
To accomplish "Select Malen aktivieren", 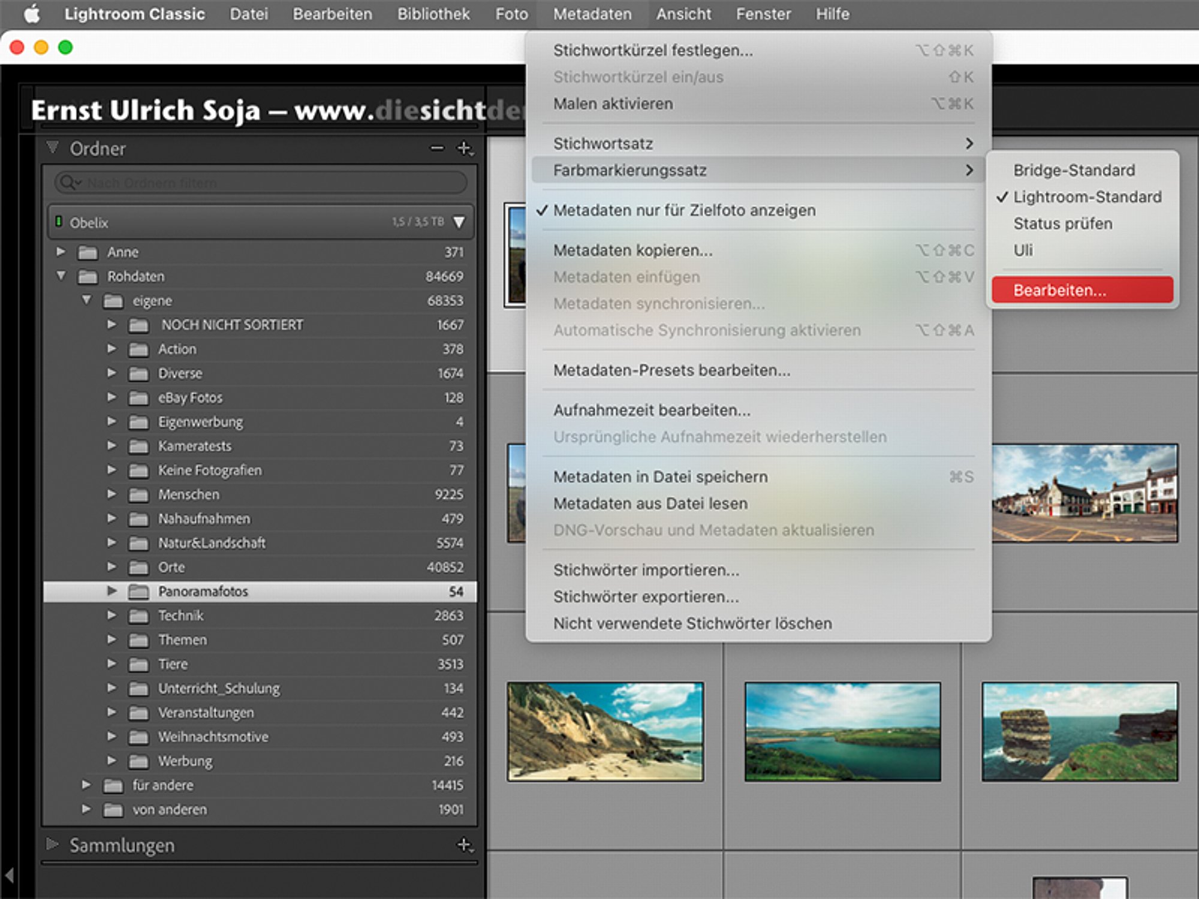I will (758, 104).
